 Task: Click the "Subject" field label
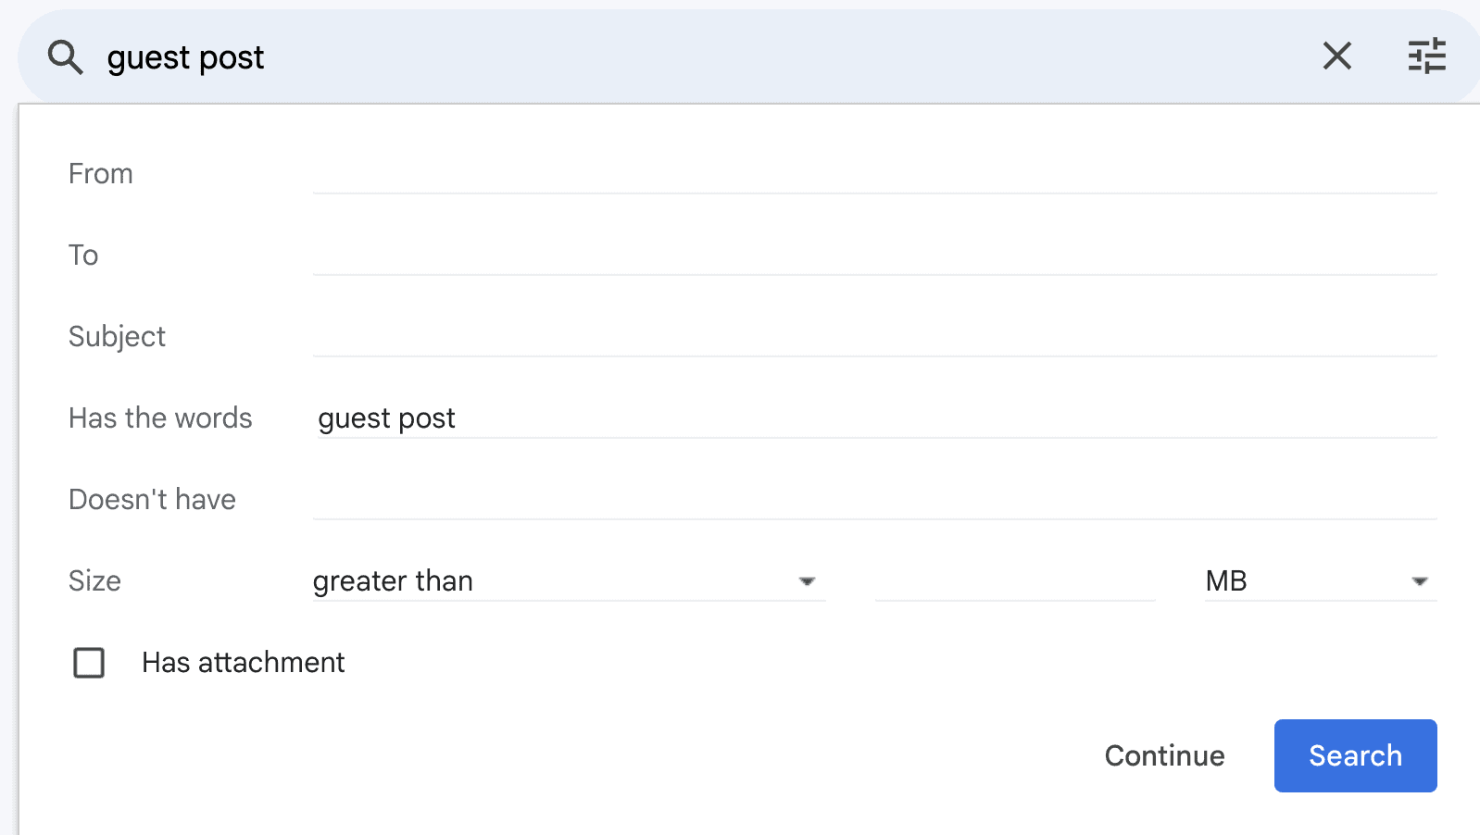(x=117, y=337)
